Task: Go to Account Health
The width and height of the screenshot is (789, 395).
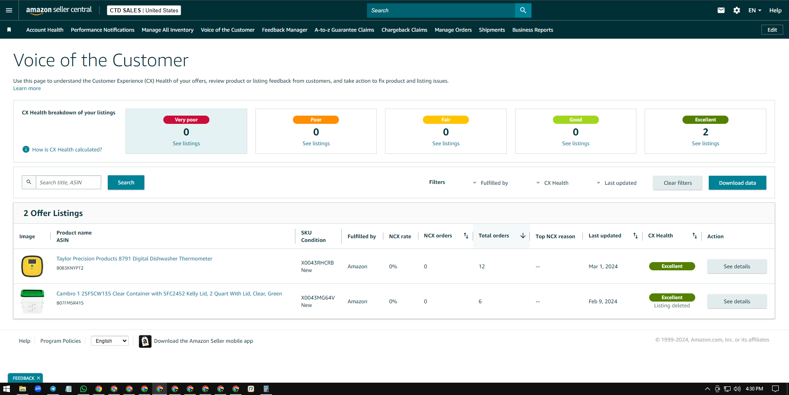Action: pyautogui.click(x=45, y=30)
